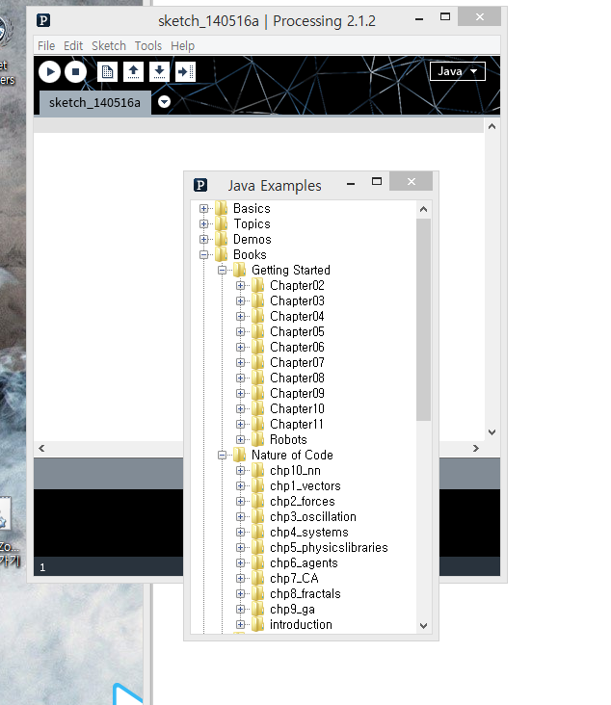Select the Demos tree label
Viewport: 611px width, 705px height.
point(252,239)
